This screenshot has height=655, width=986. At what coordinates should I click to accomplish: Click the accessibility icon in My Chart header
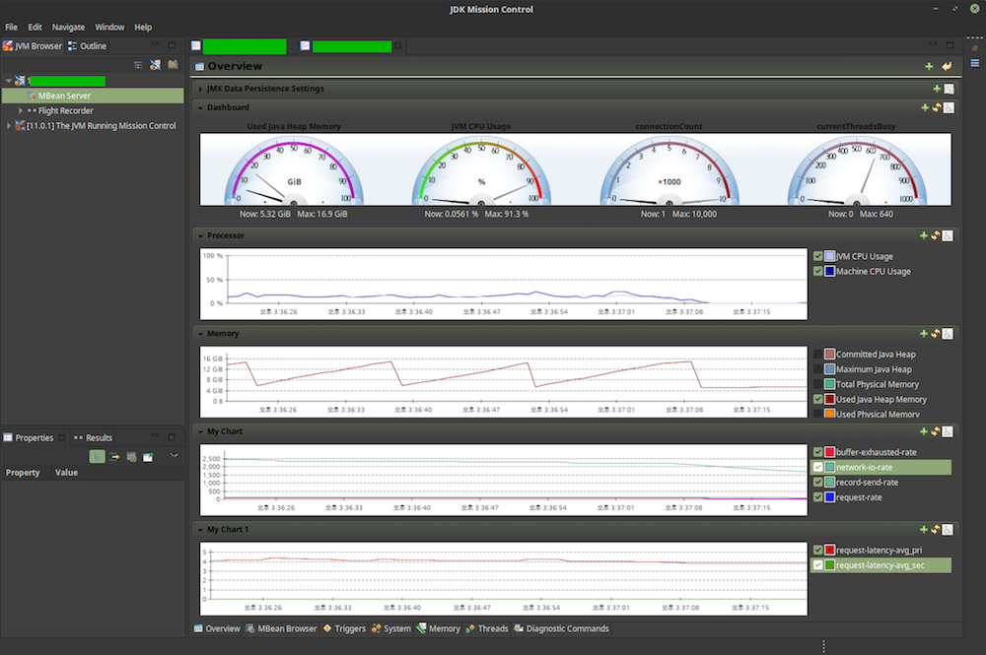pyautogui.click(x=948, y=431)
